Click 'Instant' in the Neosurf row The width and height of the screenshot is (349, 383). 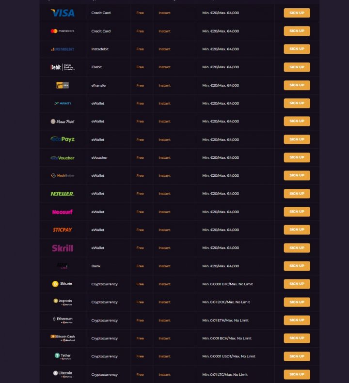pos(164,212)
